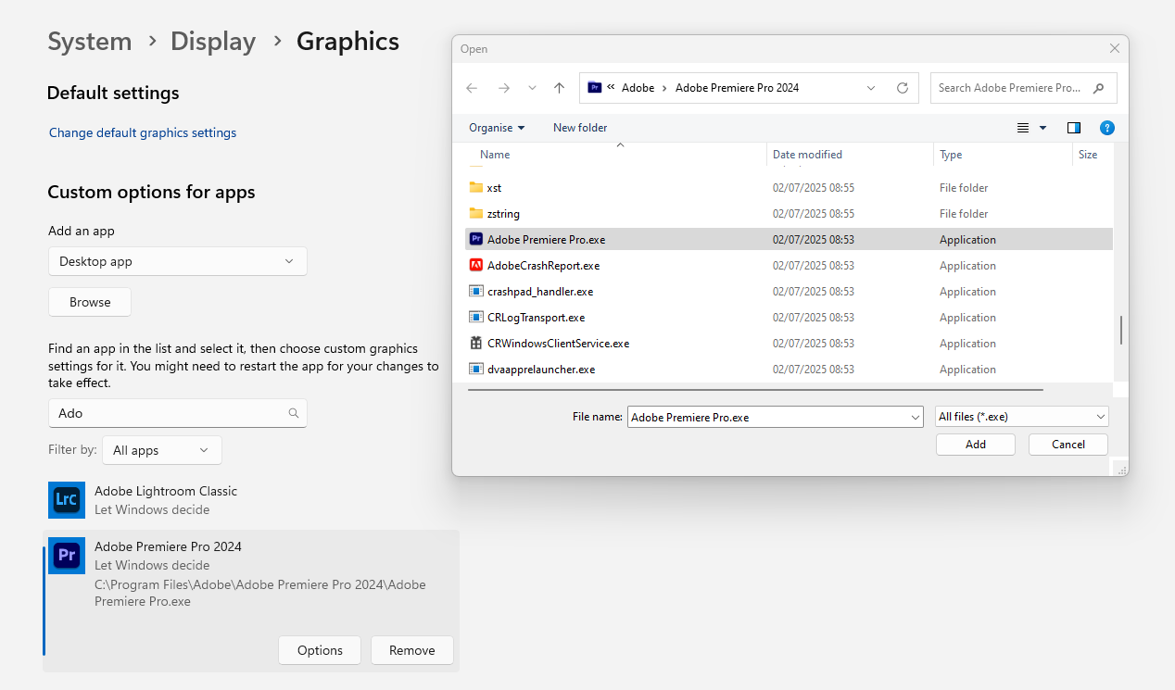Go back in the Open dialog
This screenshot has height=690, width=1175.
[472, 88]
